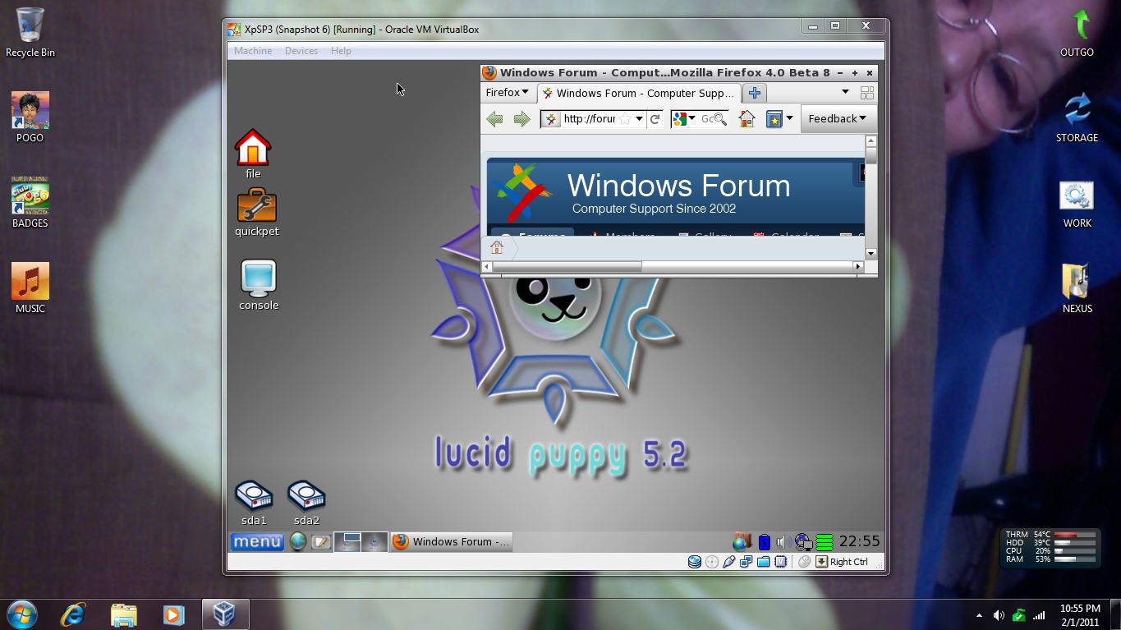The width and height of the screenshot is (1121, 630).
Task: Click the Windows Forum site logo
Action: (x=522, y=192)
